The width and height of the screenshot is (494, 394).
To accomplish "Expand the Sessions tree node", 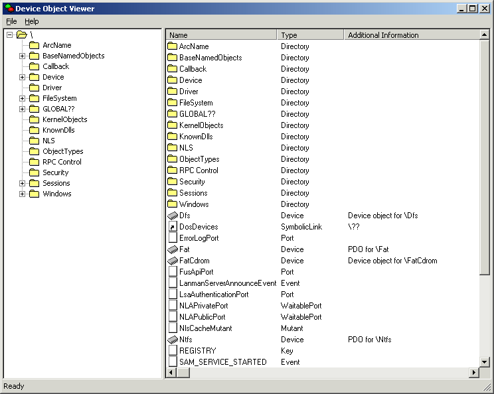I will tap(22, 183).
